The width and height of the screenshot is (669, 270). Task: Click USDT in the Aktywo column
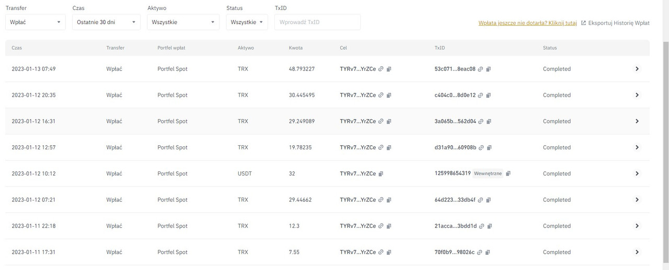coord(245,173)
